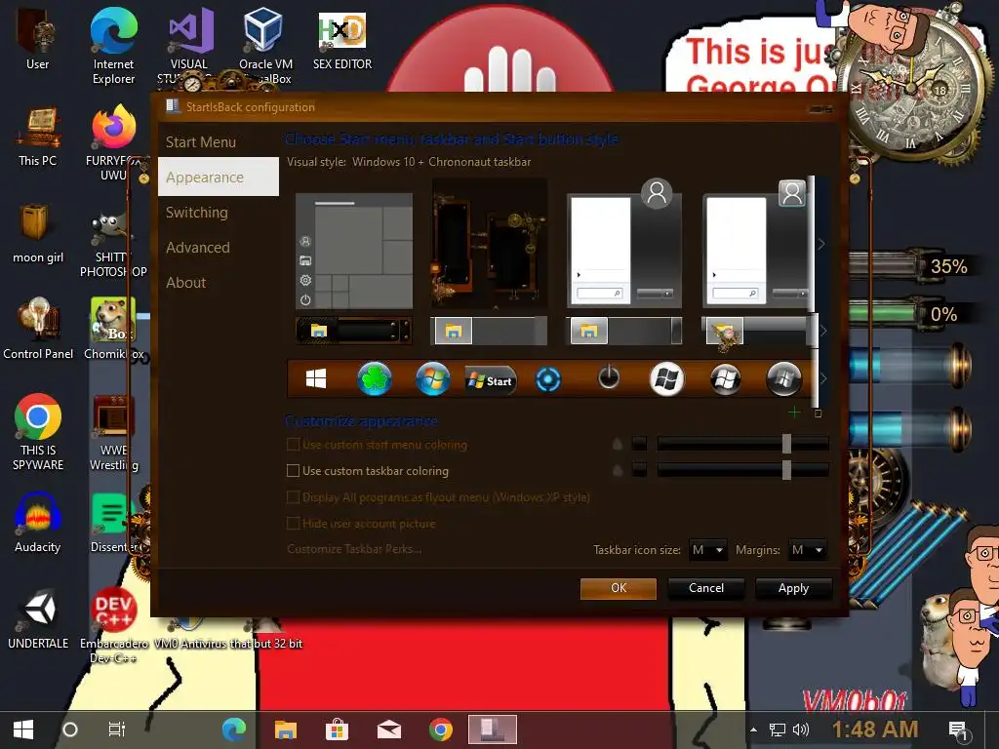The width and height of the screenshot is (999, 749).
Task: Expand more start menu styles arrow
Action: (821, 244)
